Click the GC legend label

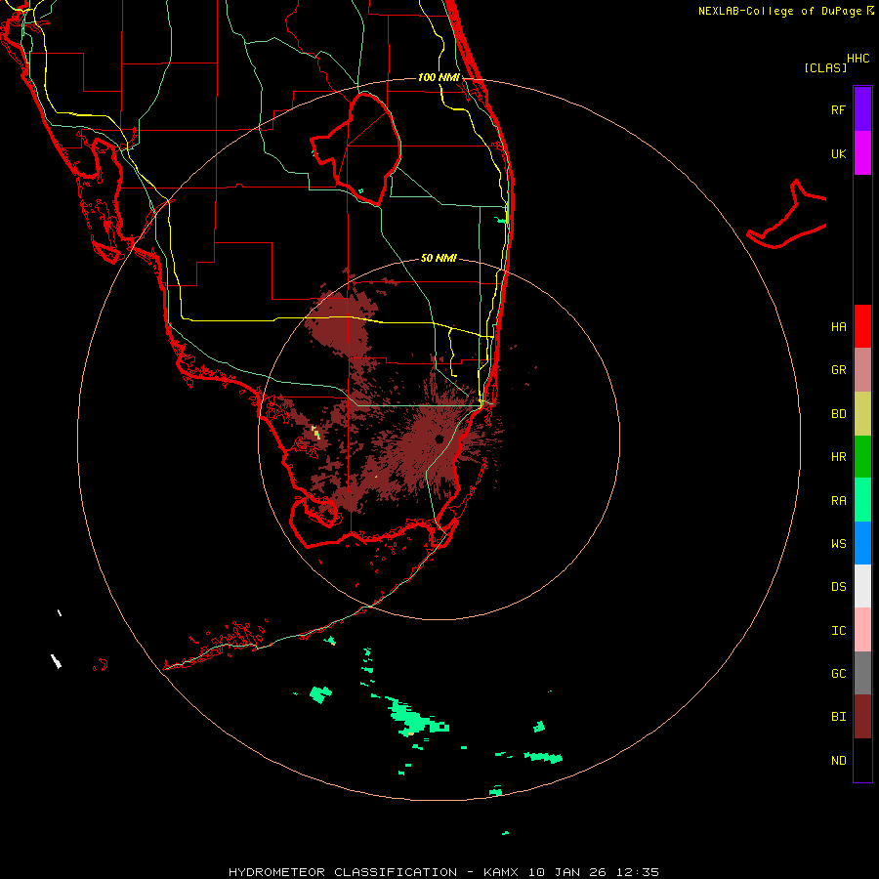[839, 674]
